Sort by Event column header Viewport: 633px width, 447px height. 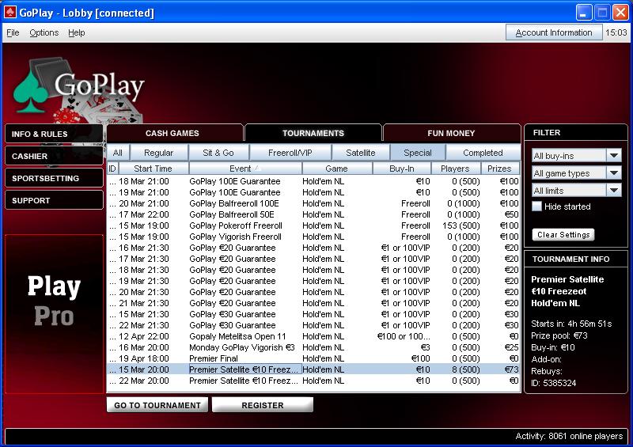tap(245, 169)
